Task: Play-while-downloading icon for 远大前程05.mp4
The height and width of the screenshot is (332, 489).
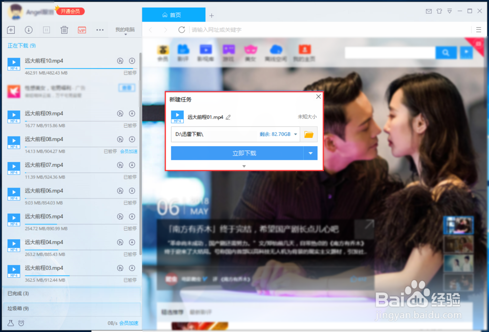Action: click(x=120, y=217)
